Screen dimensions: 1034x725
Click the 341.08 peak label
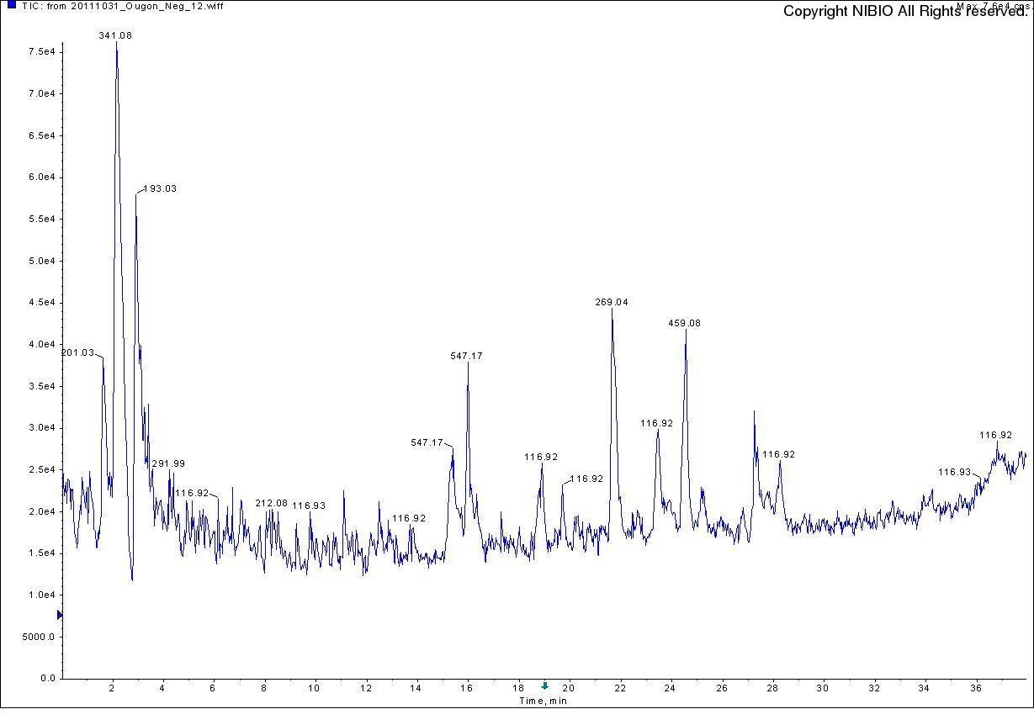click(x=115, y=36)
